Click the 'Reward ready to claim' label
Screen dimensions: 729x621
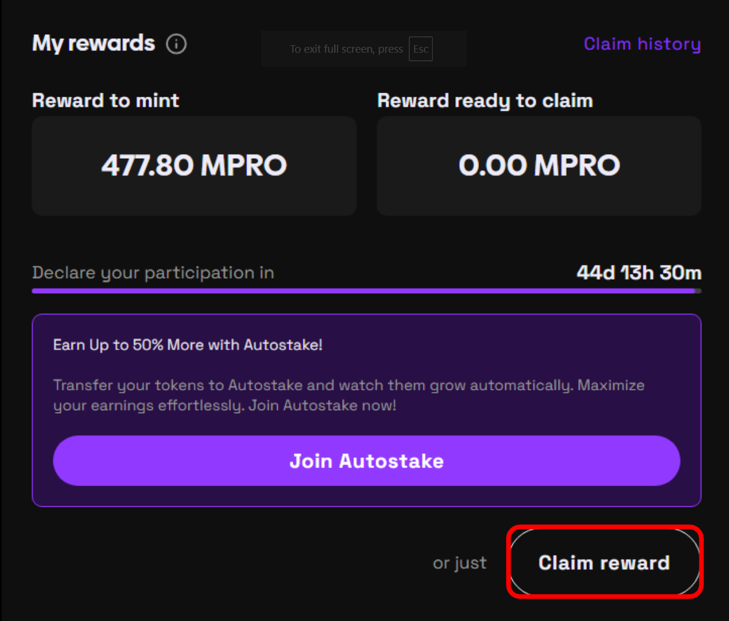click(485, 101)
